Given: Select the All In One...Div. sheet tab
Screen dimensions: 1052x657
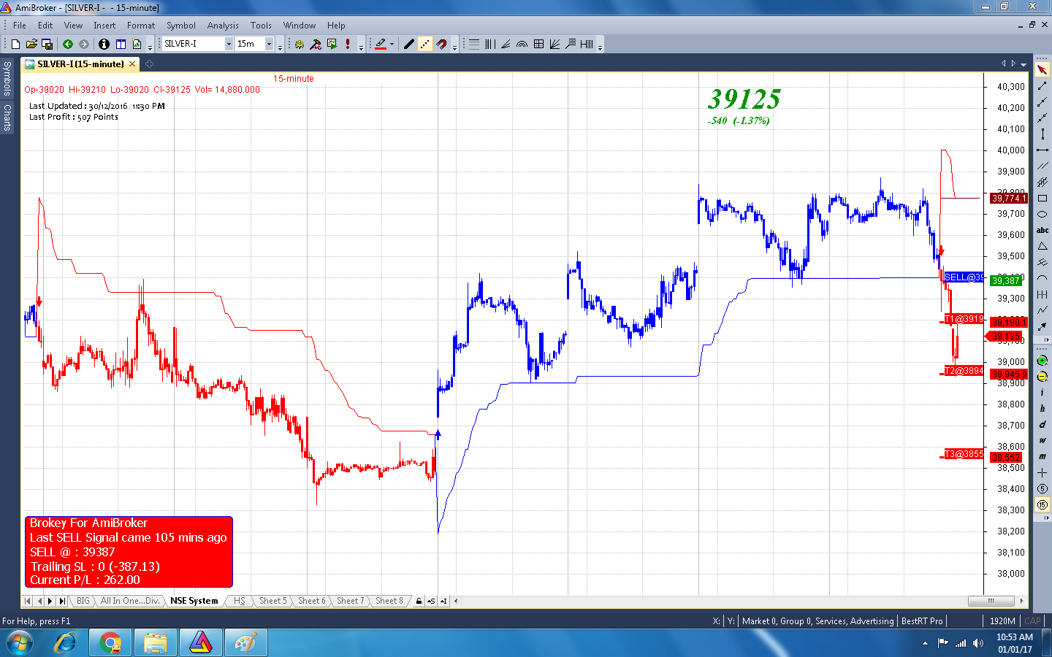Looking at the screenshot, I should (130, 601).
